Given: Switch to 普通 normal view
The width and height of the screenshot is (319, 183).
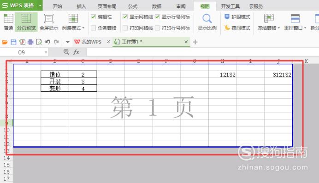Looking at the screenshot, I should [x=8, y=22].
